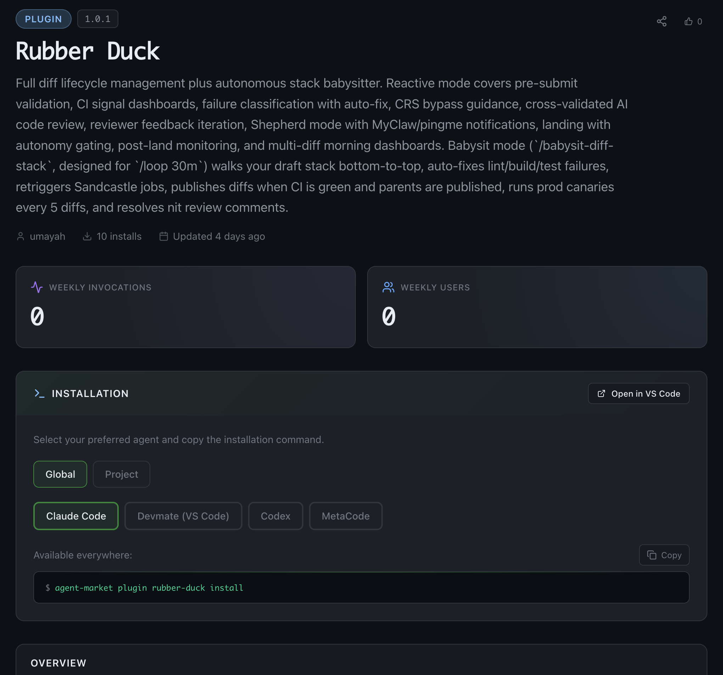Choose the MetaCode agent
Screen dimensions: 723x675
346,516
